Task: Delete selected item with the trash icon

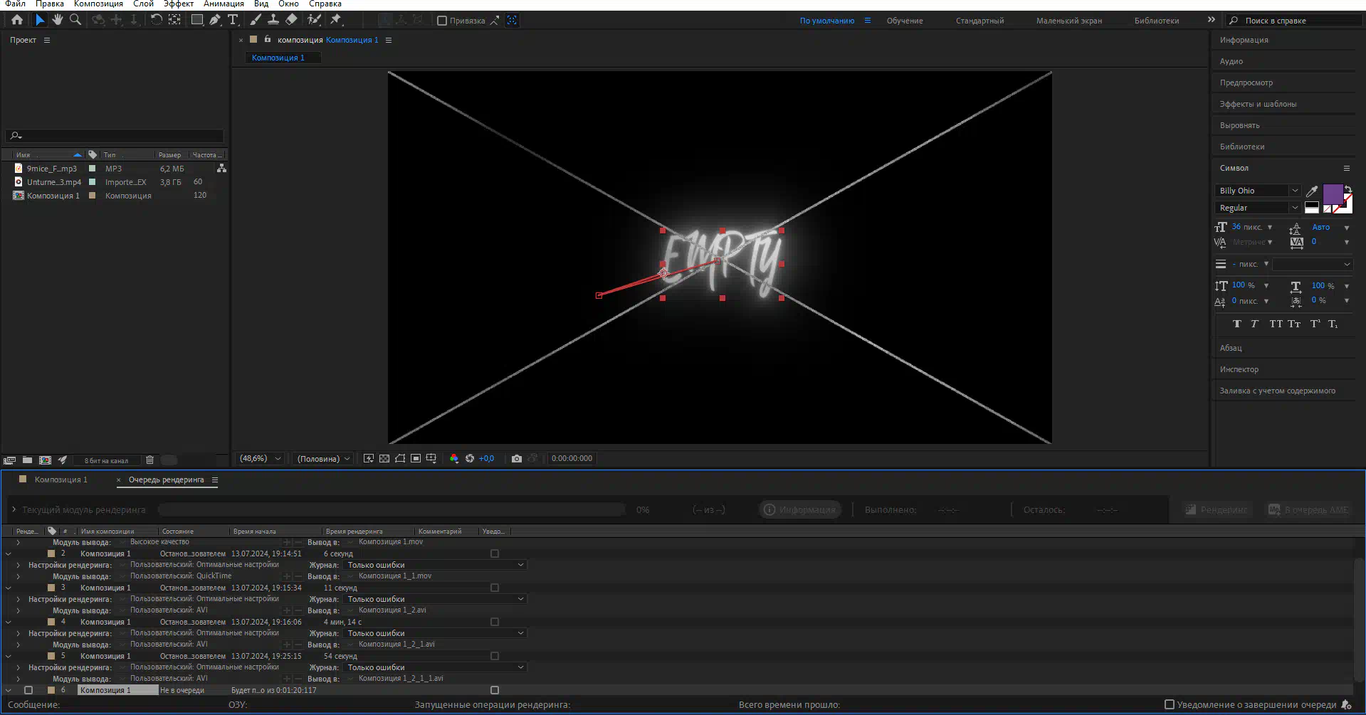Action: (149, 460)
